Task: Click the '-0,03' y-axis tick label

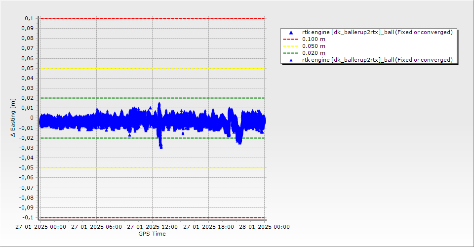Action: click(x=26, y=148)
